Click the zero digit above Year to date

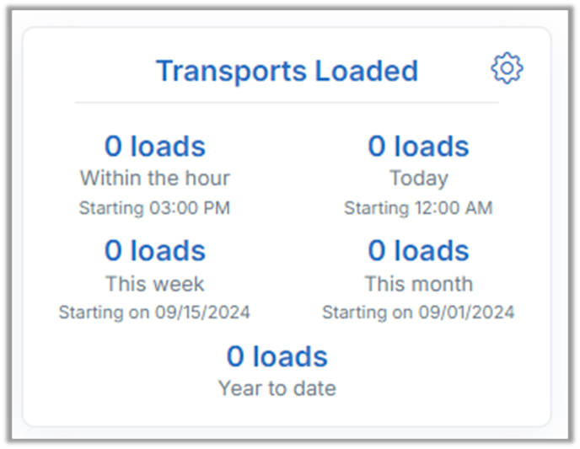[235, 356]
